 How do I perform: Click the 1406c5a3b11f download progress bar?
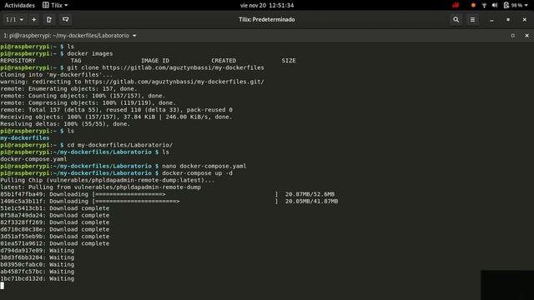[x=185, y=202]
